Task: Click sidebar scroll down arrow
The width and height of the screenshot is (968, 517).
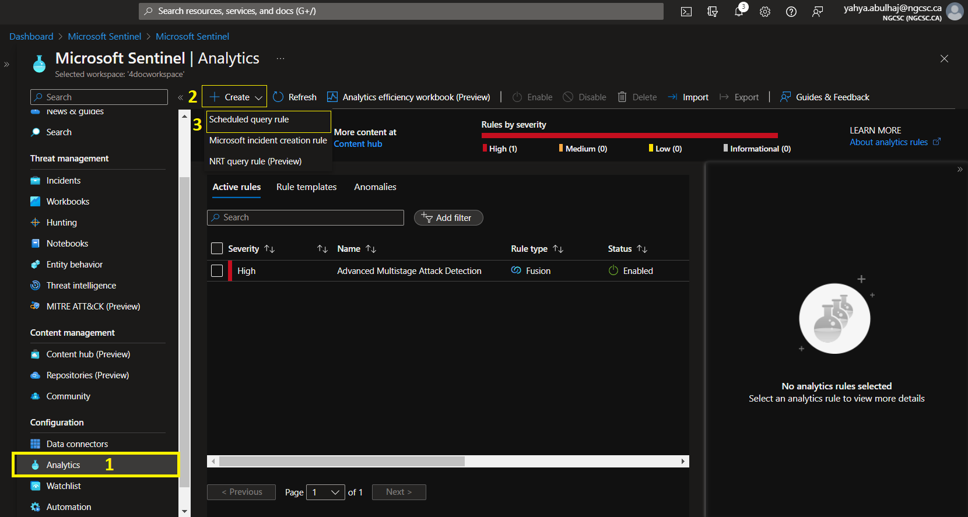Action: pyautogui.click(x=184, y=512)
